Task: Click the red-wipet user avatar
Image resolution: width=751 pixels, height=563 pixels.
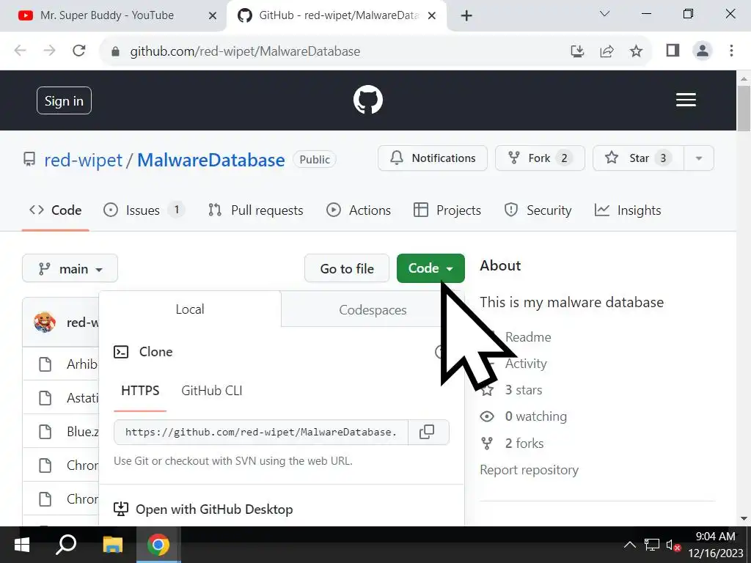Action: 45,323
